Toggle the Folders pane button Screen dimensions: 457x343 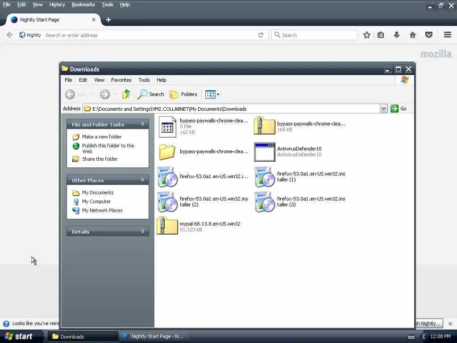183,94
